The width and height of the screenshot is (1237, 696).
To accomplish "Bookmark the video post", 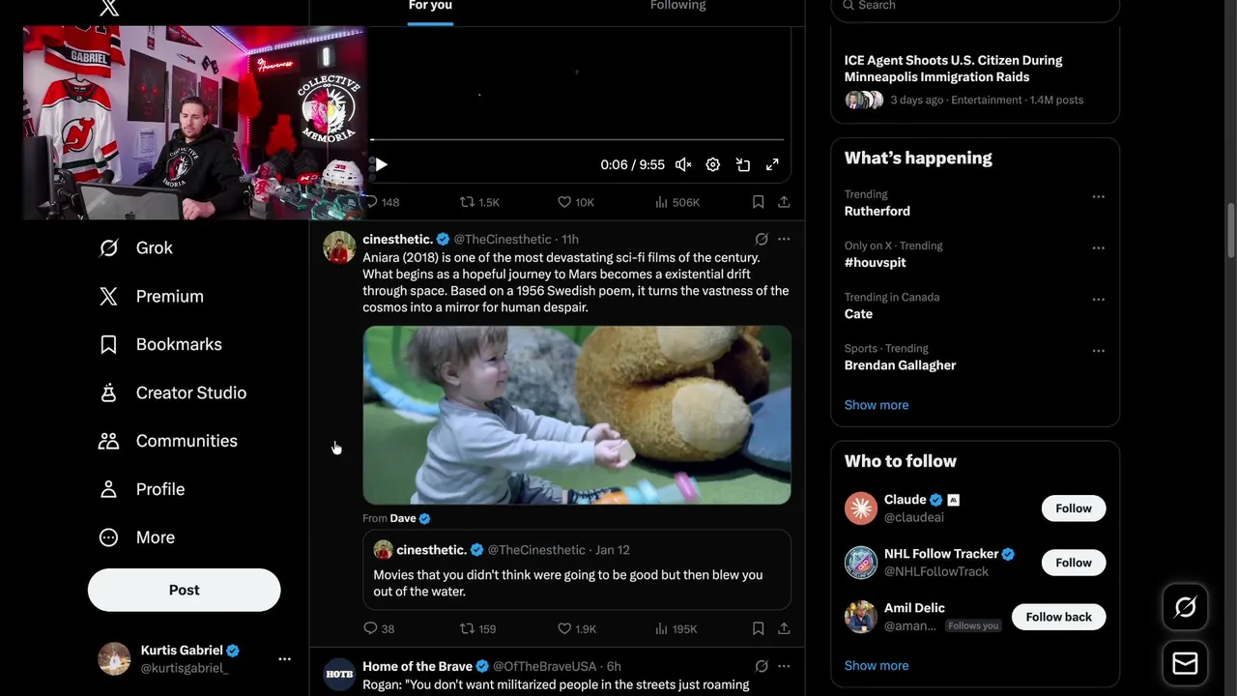I will (x=759, y=202).
